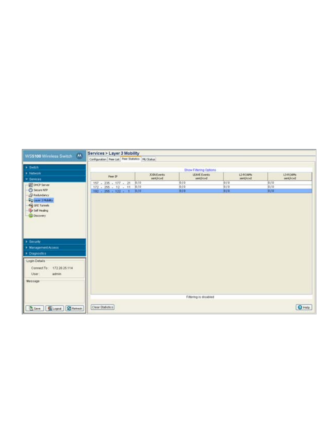The height and width of the screenshot is (441, 319).
Task: Click the Filtering is disabled status text
Action: 200,297
